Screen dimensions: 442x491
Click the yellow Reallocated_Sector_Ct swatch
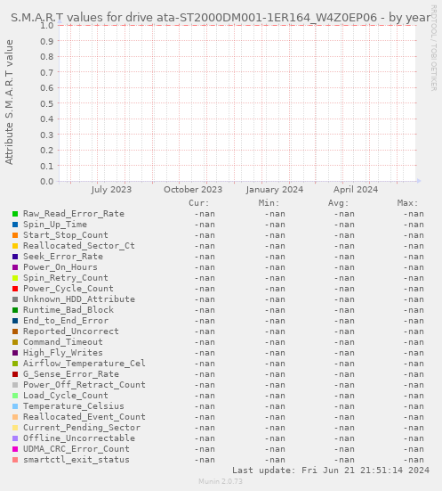click(15, 246)
